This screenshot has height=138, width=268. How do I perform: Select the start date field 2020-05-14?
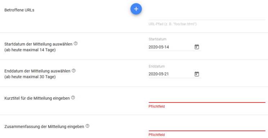point(171,47)
